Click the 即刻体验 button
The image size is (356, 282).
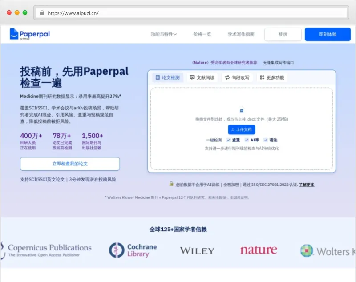(328, 35)
